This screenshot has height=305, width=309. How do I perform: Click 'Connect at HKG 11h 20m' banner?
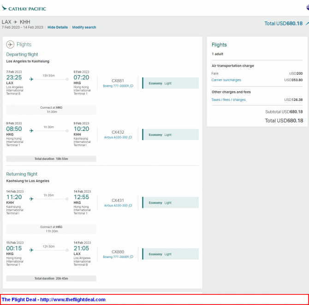[51, 229]
